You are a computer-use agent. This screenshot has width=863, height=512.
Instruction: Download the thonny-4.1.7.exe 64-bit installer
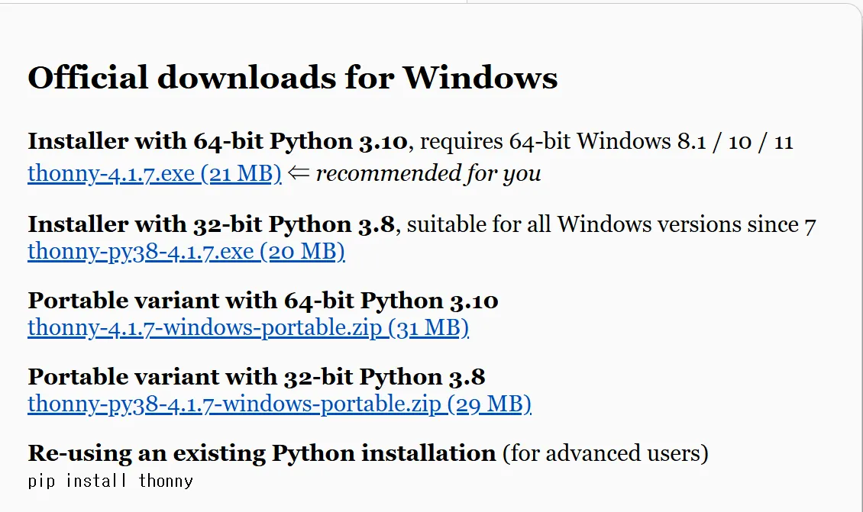[154, 174]
